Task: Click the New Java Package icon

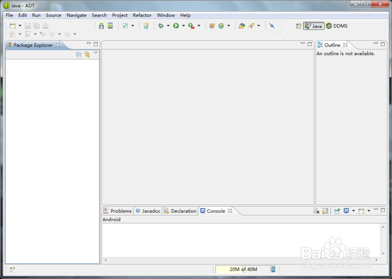Action: coord(212,26)
